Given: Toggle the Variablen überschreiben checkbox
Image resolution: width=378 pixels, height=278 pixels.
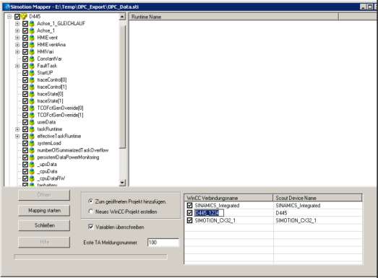Looking at the screenshot, I should 90,227.
